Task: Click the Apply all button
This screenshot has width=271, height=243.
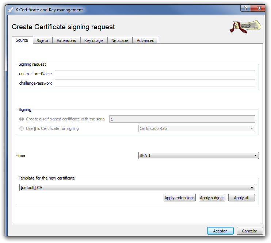Action: (241, 198)
